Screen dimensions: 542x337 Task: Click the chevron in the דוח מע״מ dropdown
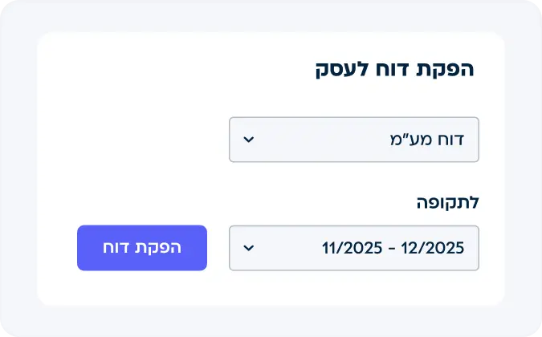249,140
